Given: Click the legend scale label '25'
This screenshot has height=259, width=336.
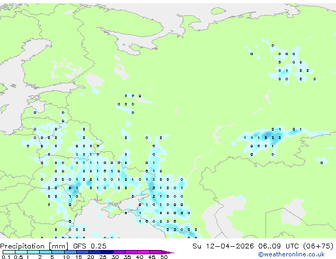Looking at the screenshot, I should pos(103,257).
